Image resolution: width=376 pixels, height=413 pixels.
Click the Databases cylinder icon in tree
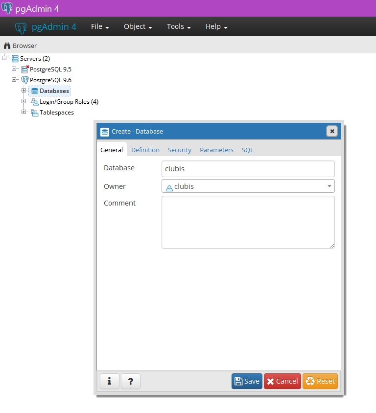tap(35, 91)
